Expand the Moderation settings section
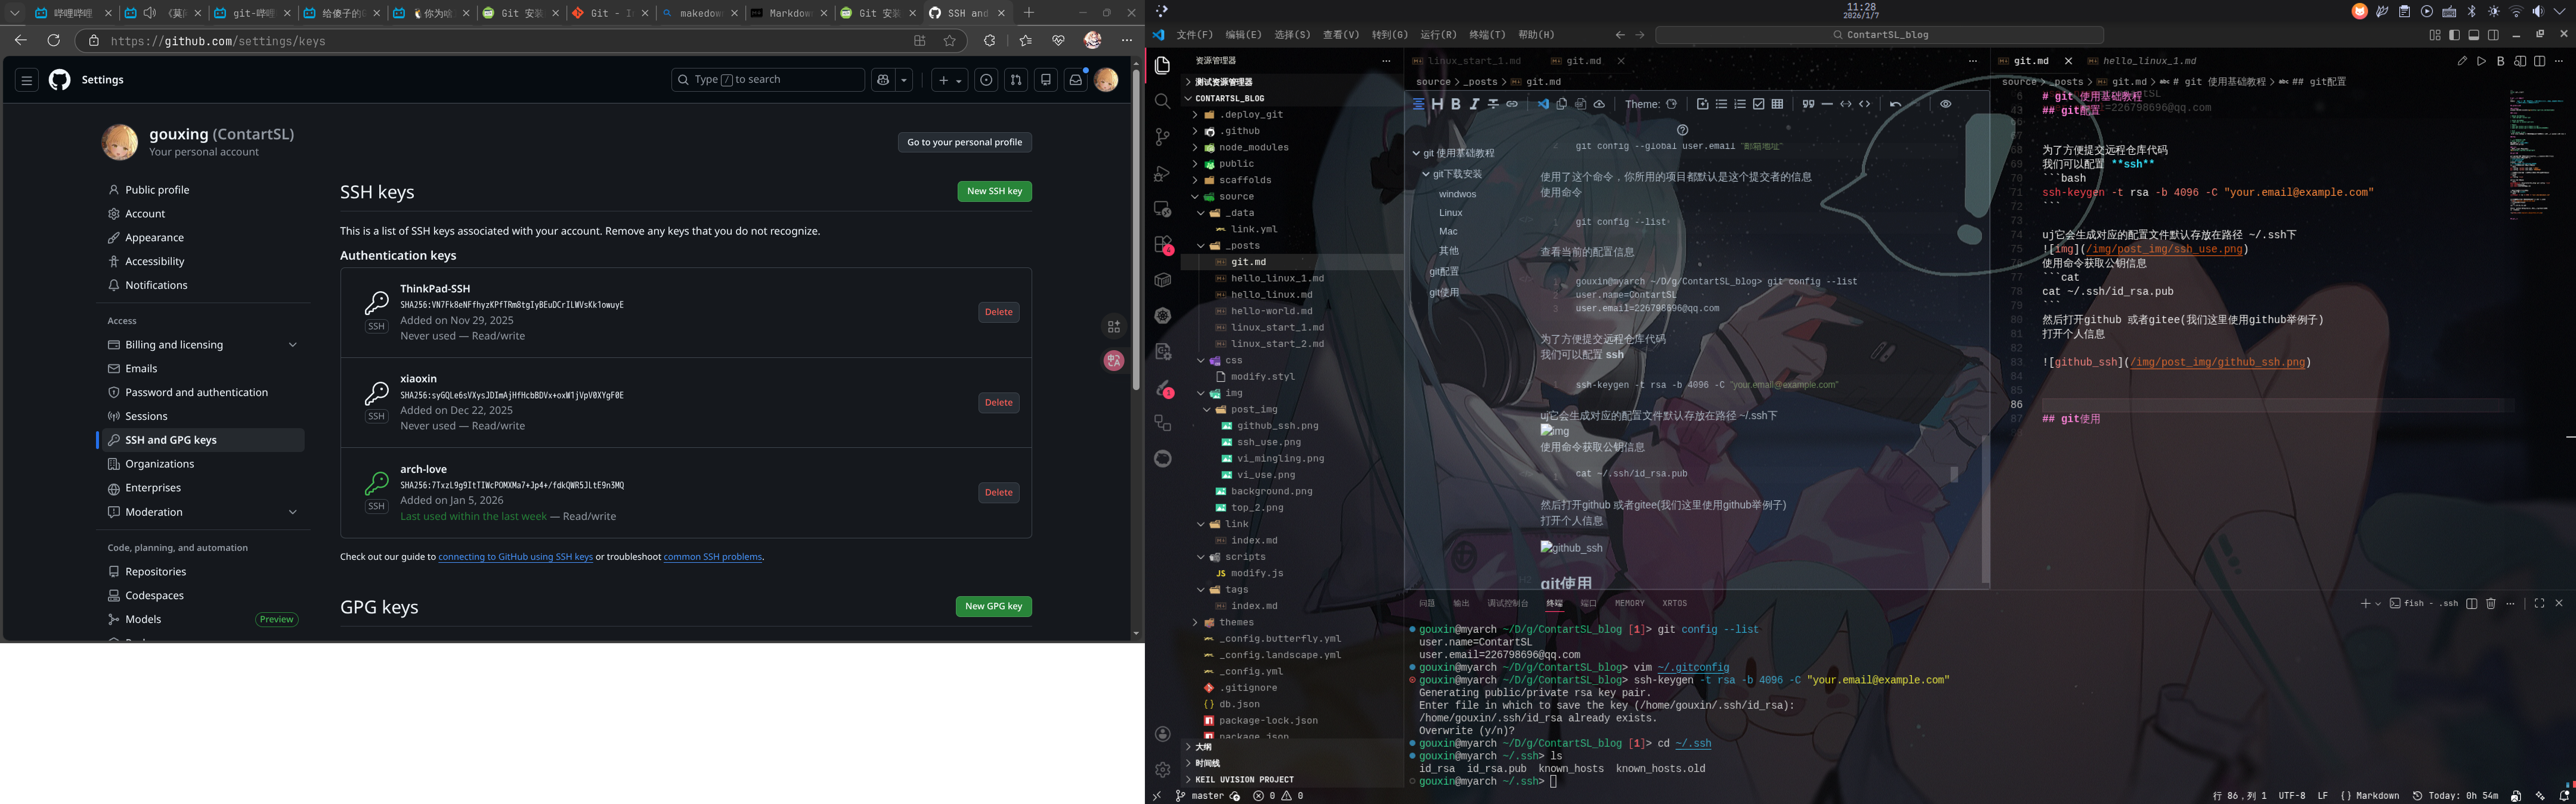The height and width of the screenshot is (804, 2576). 292,511
